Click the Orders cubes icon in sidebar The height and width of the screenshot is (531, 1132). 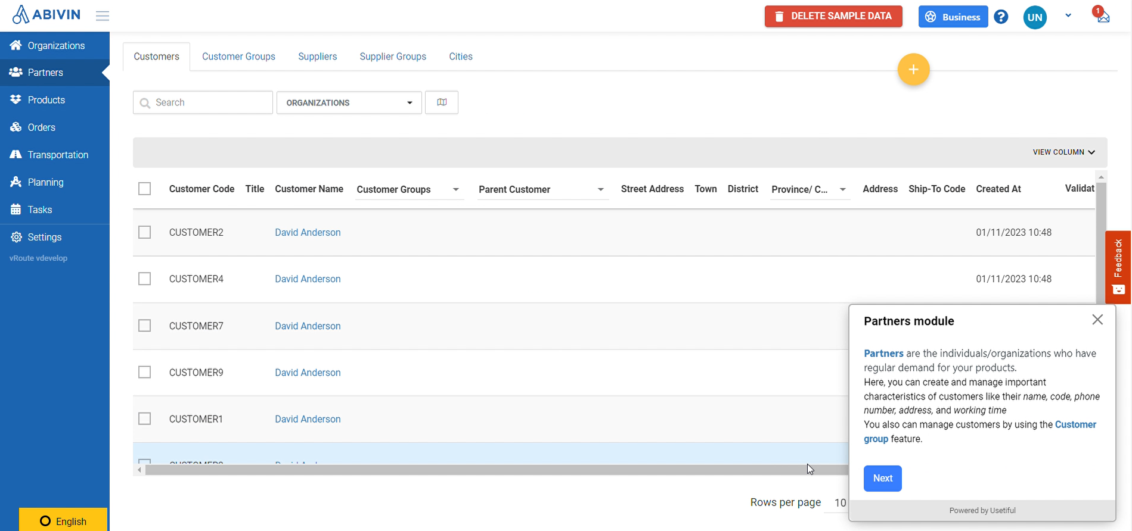click(16, 127)
